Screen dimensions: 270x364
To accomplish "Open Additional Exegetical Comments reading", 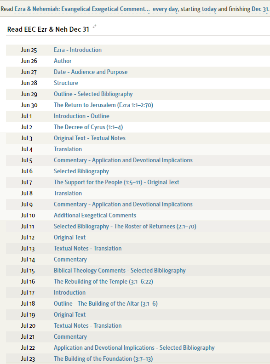I will 95,216.
